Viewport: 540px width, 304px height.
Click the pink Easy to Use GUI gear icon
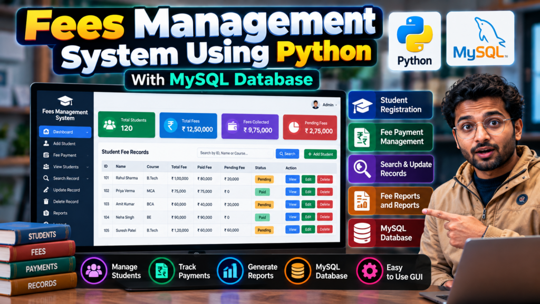click(369, 271)
